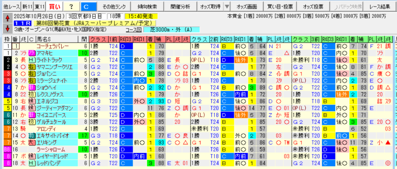Click the pink ソラ mark beside アマキヒ
The image size is (397, 169).
(32, 53)
